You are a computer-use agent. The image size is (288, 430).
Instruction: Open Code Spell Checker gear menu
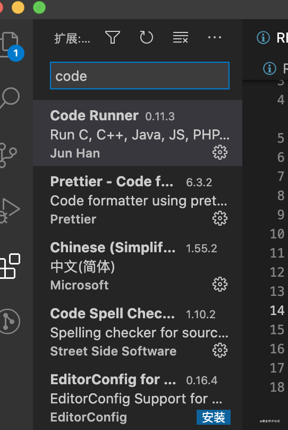(220, 350)
